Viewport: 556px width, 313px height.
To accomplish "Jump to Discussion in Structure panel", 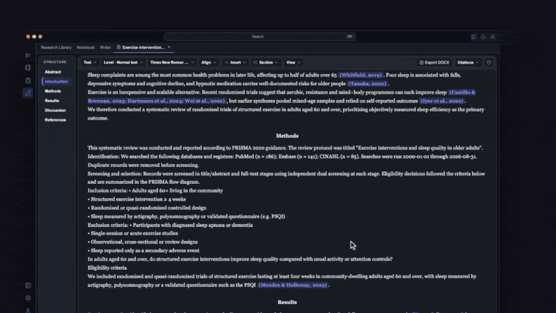I will click(x=56, y=110).
